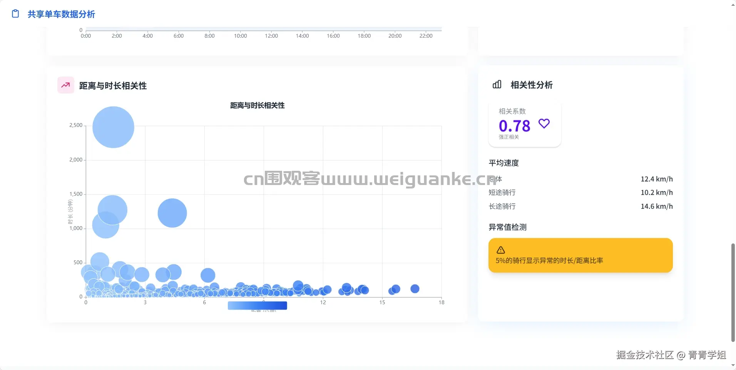
Task: Click the 10.2 km/h value
Action: 657,192
